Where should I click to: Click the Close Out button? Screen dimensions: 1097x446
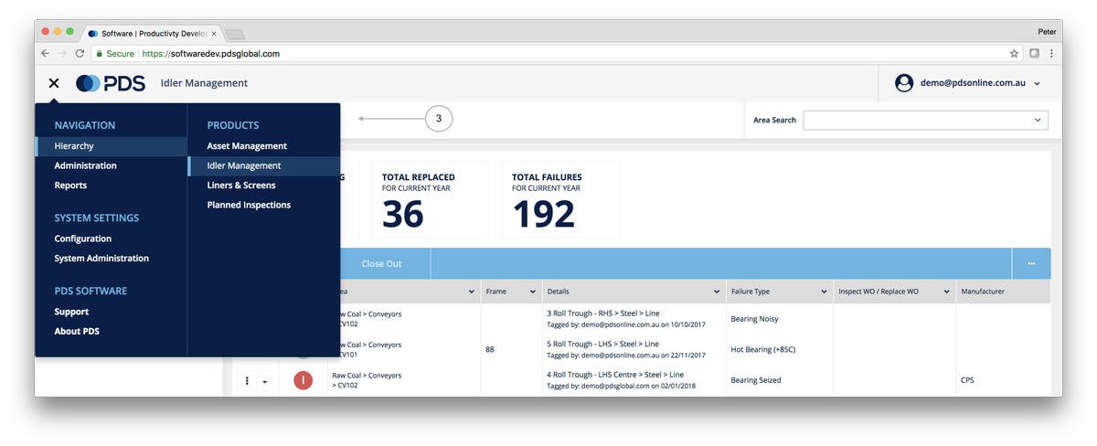point(381,264)
